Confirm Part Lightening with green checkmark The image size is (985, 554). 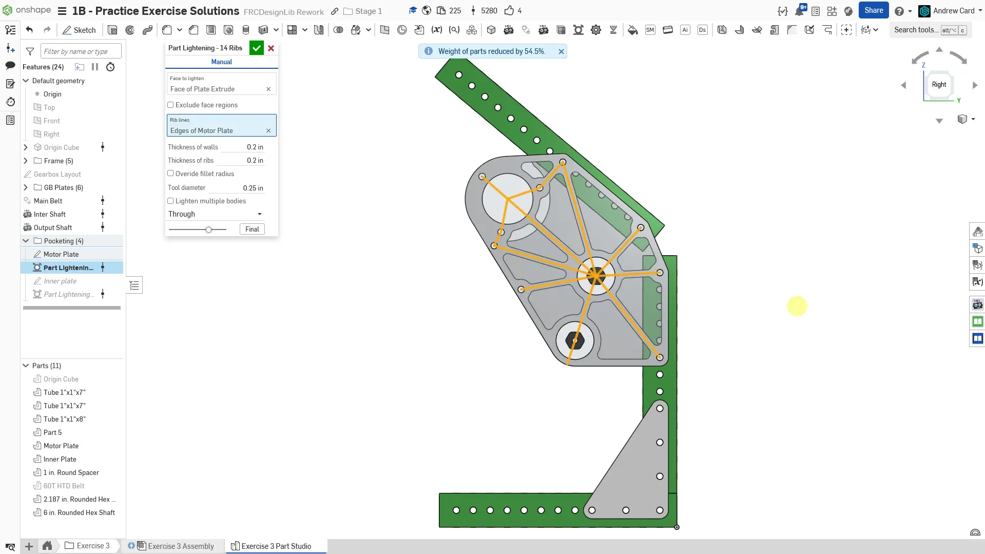256,48
